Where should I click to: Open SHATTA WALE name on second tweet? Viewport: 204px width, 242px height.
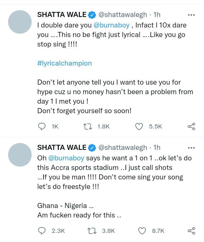pyautogui.click(x=62, y=148)
